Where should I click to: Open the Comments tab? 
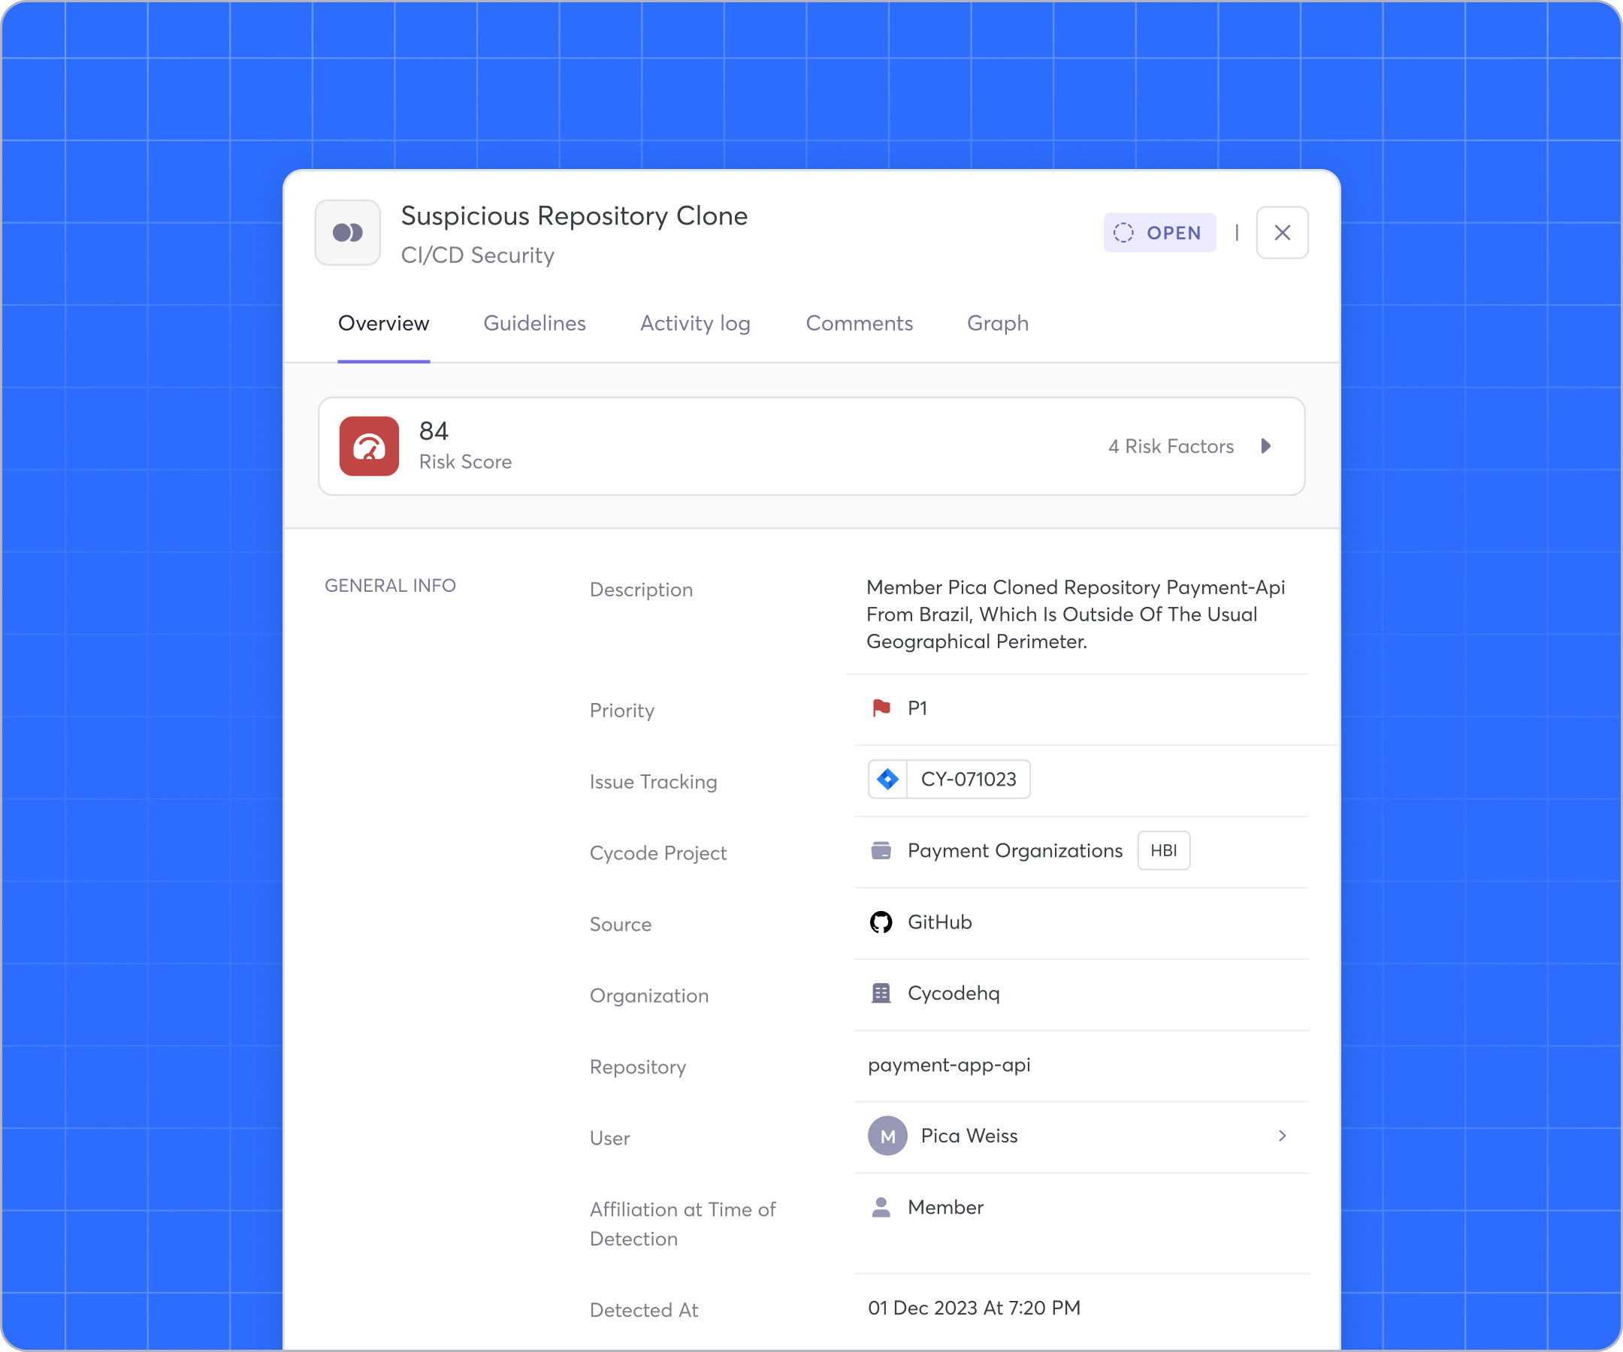860,323
